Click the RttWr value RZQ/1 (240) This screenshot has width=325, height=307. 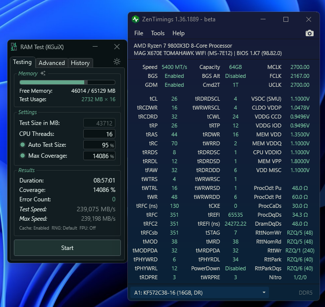[300, 250]
